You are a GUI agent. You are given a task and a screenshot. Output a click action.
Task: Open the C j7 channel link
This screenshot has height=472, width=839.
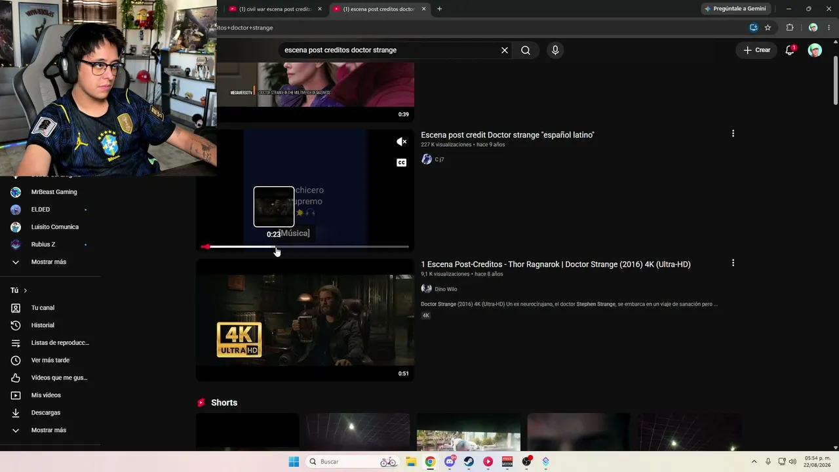[439, 159]
